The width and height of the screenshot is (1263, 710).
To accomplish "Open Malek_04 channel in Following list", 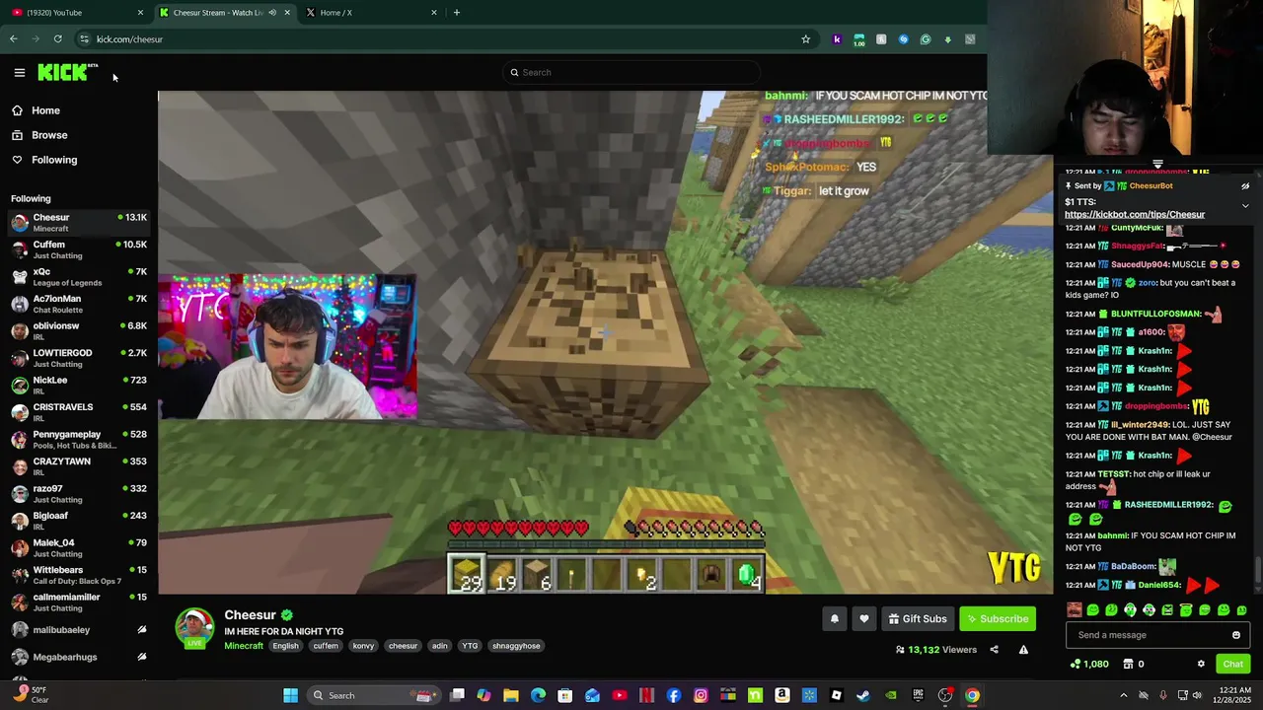I will 79,548.
